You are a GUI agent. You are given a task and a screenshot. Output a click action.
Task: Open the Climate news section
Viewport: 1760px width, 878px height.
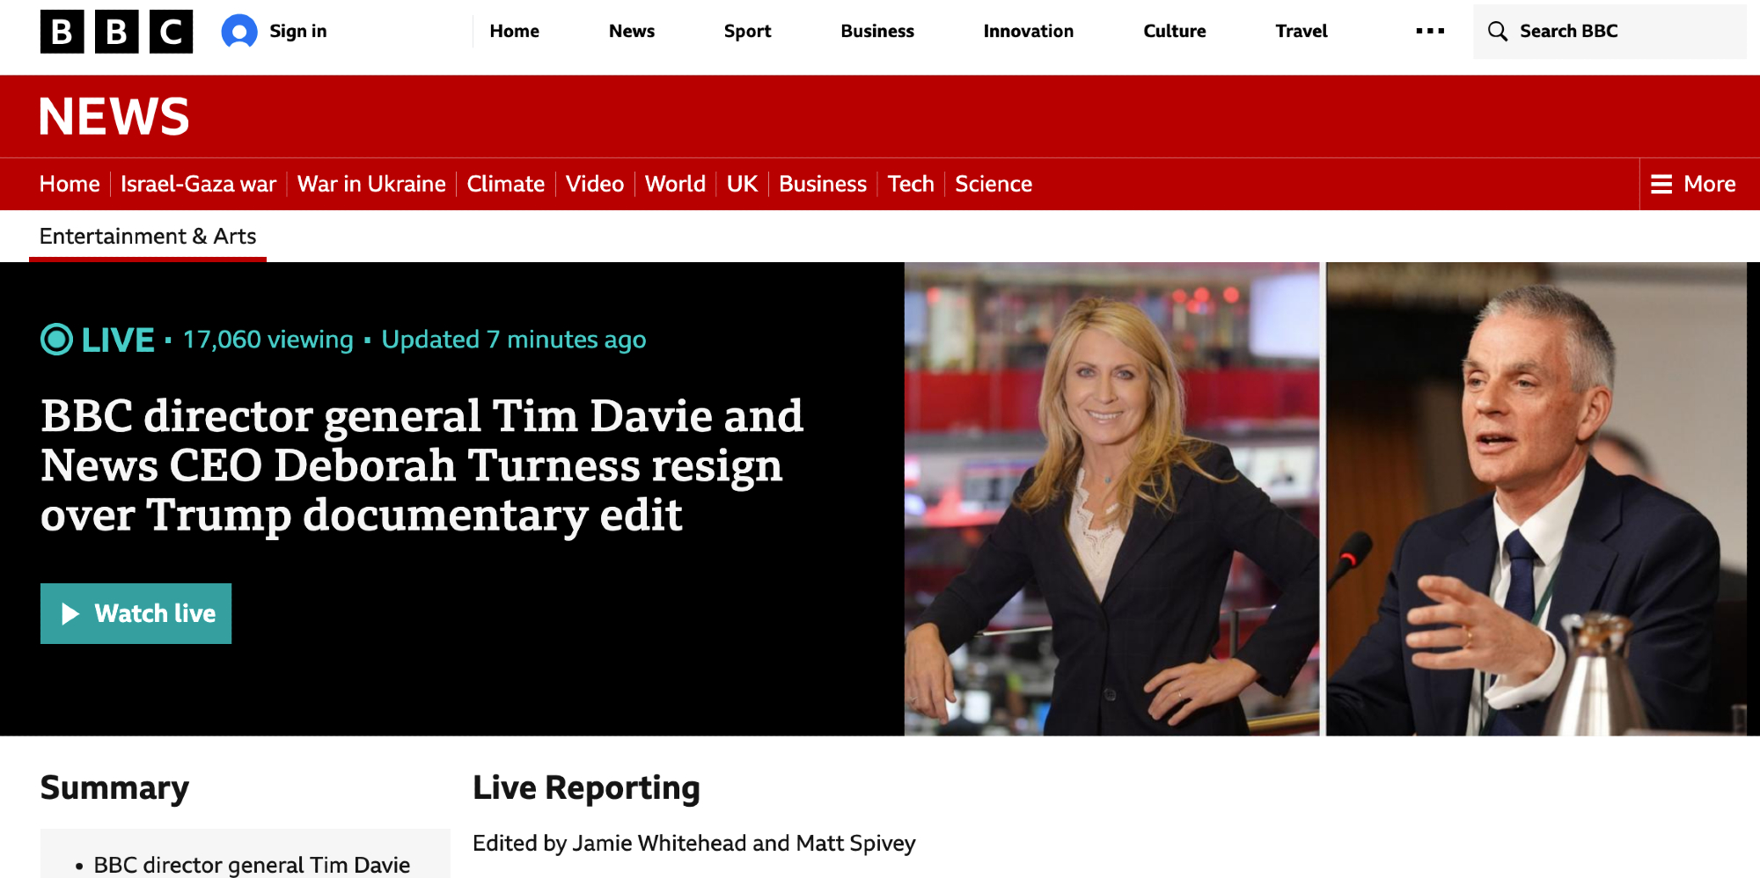point(505,184)
